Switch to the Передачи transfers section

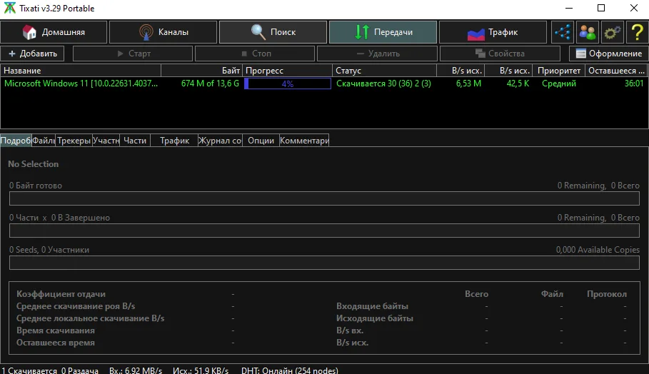pos(383,32)
